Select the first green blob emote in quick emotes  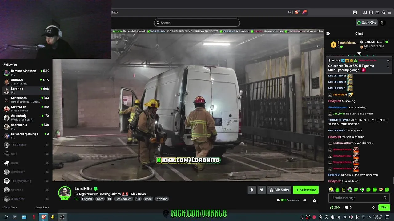pyautogui.click(x=337, y=190)
